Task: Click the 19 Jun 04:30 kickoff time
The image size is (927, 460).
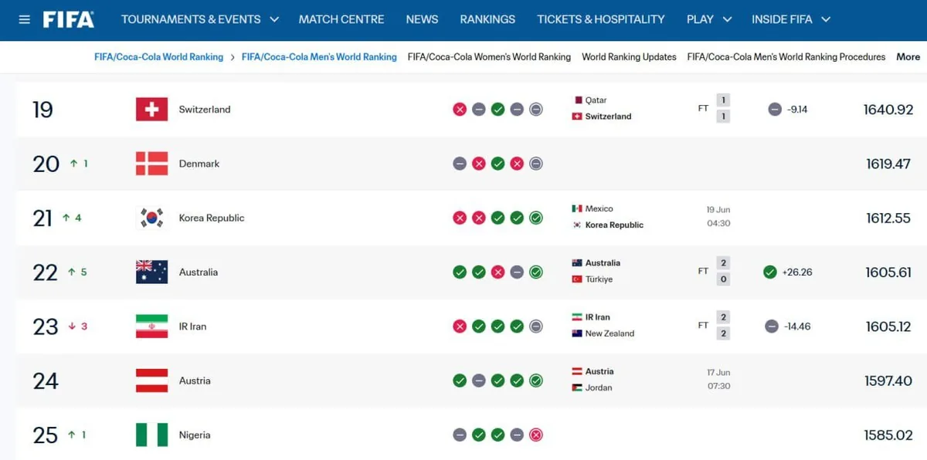Action: 718,217
